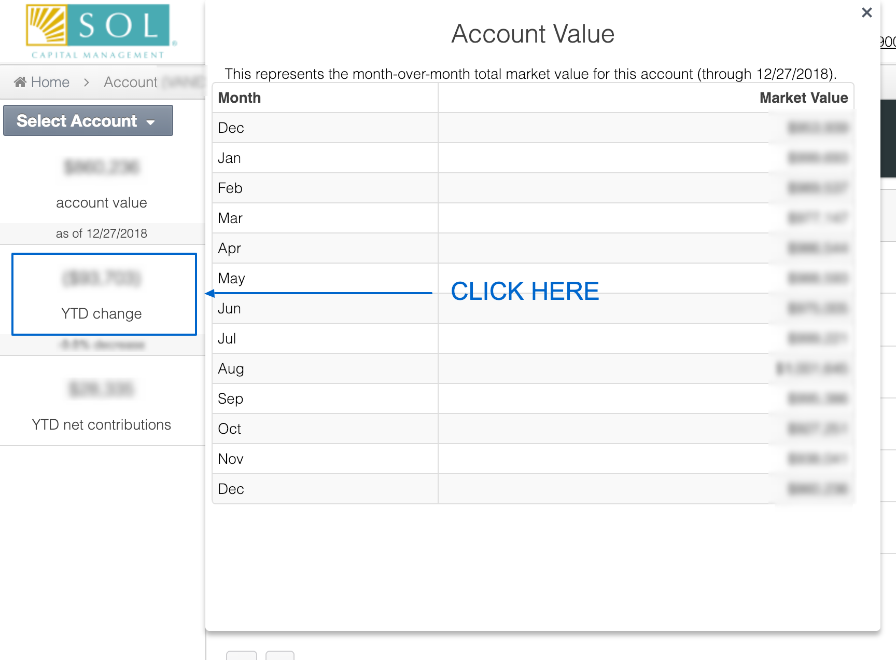The height and width of the screenshot is (660, 896).
Task: Click the SOL Capital Management logo
Action: (97, 30)
